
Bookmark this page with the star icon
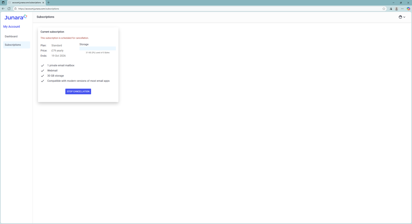click(x=384, y=9)
